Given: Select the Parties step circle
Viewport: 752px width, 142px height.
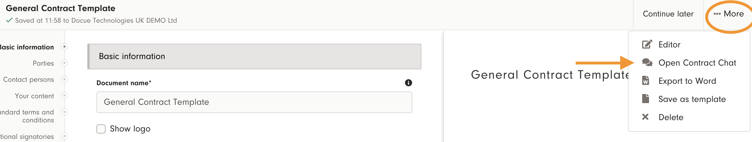Looking at the screenshot, I should [x=64, y=63].
